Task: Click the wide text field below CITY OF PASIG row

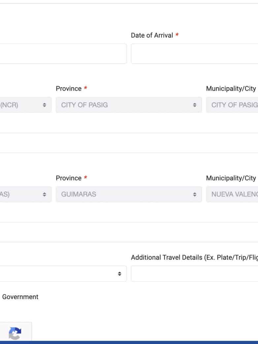Action: pos(129,143)
